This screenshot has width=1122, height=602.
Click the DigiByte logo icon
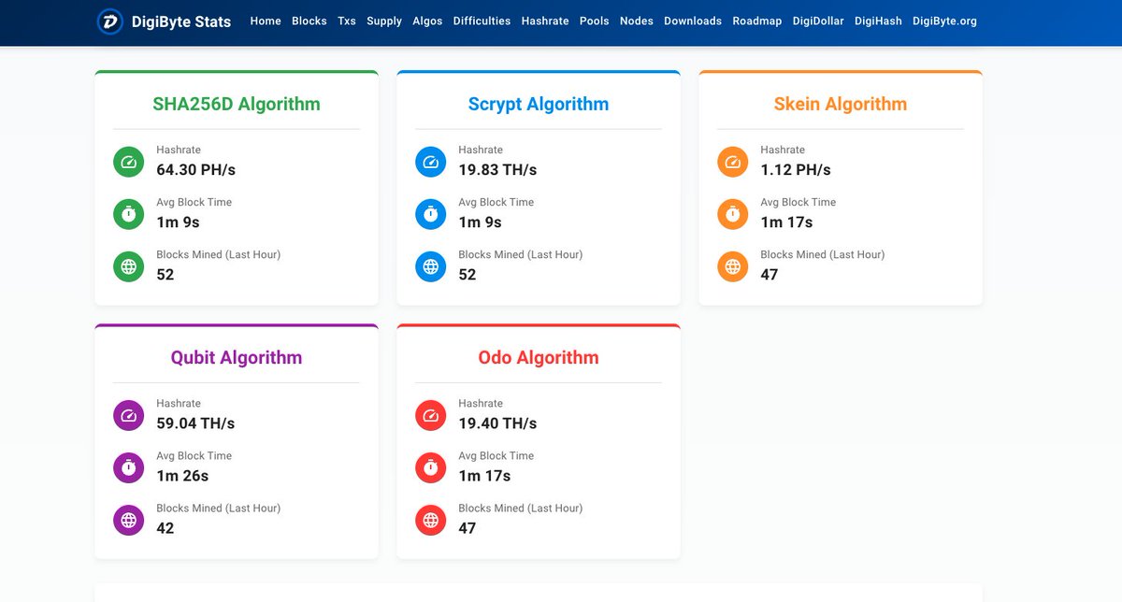(x=110, y=21)
